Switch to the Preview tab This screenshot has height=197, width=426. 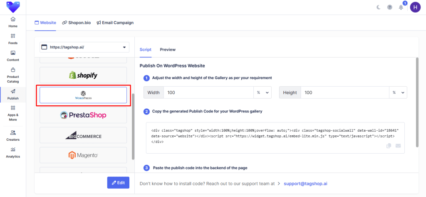coord(168,50)
